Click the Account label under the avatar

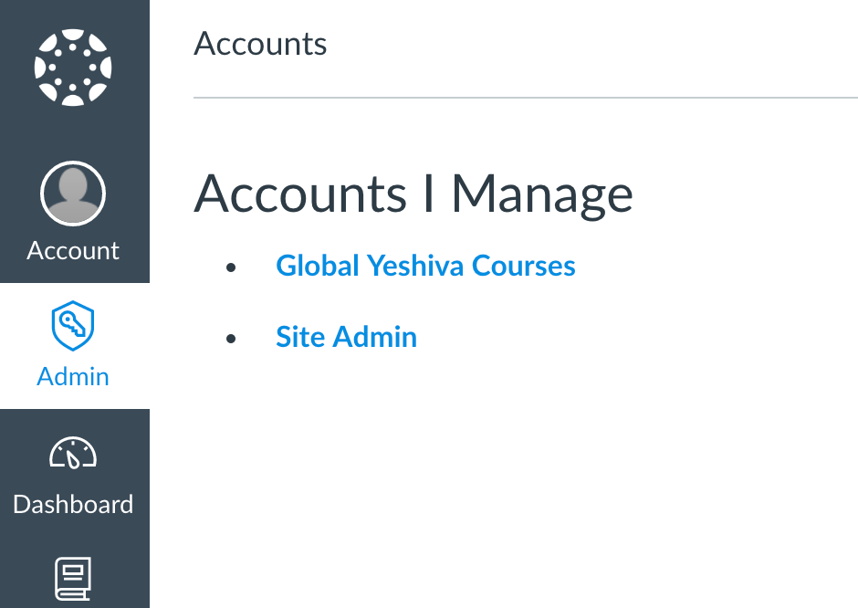tap(73, 249)
